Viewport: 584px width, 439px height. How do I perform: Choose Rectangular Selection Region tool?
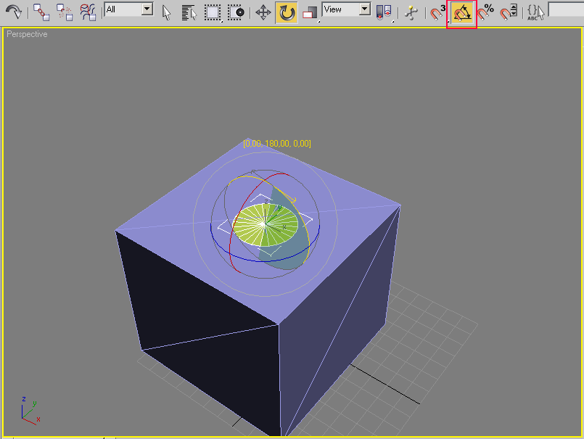pos(213,12)
